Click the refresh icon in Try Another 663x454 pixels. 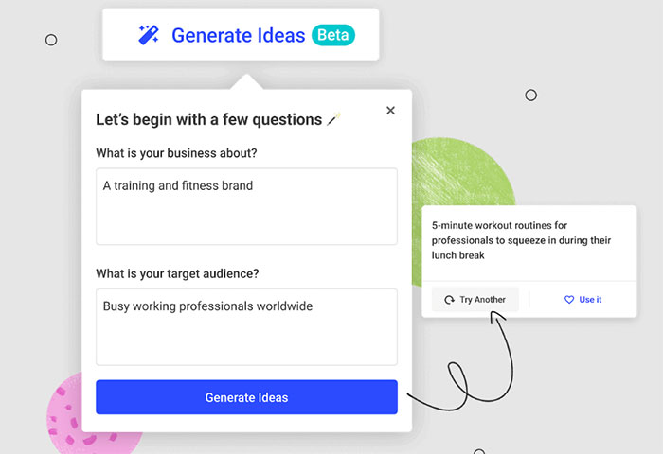tap(449, 300)
